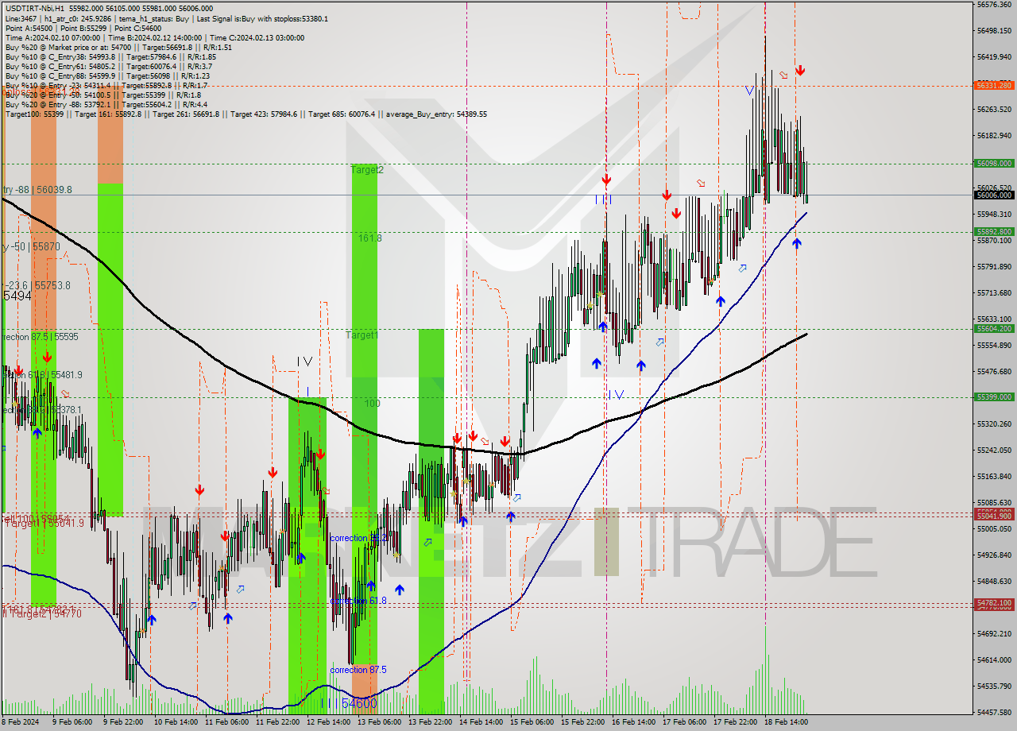Click the '14 Feb 14:00' time axis label

[481, 722]
